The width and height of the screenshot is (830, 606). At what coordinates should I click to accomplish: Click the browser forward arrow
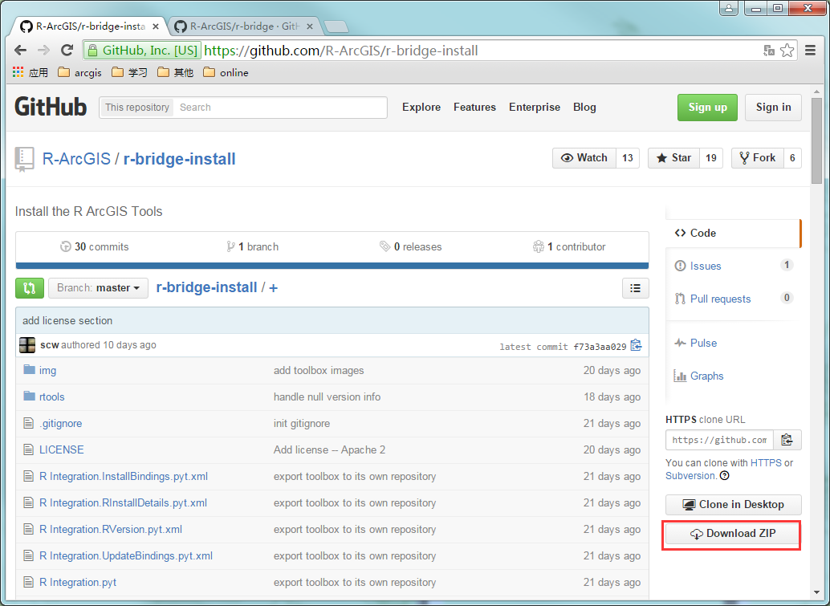[43, 51]
